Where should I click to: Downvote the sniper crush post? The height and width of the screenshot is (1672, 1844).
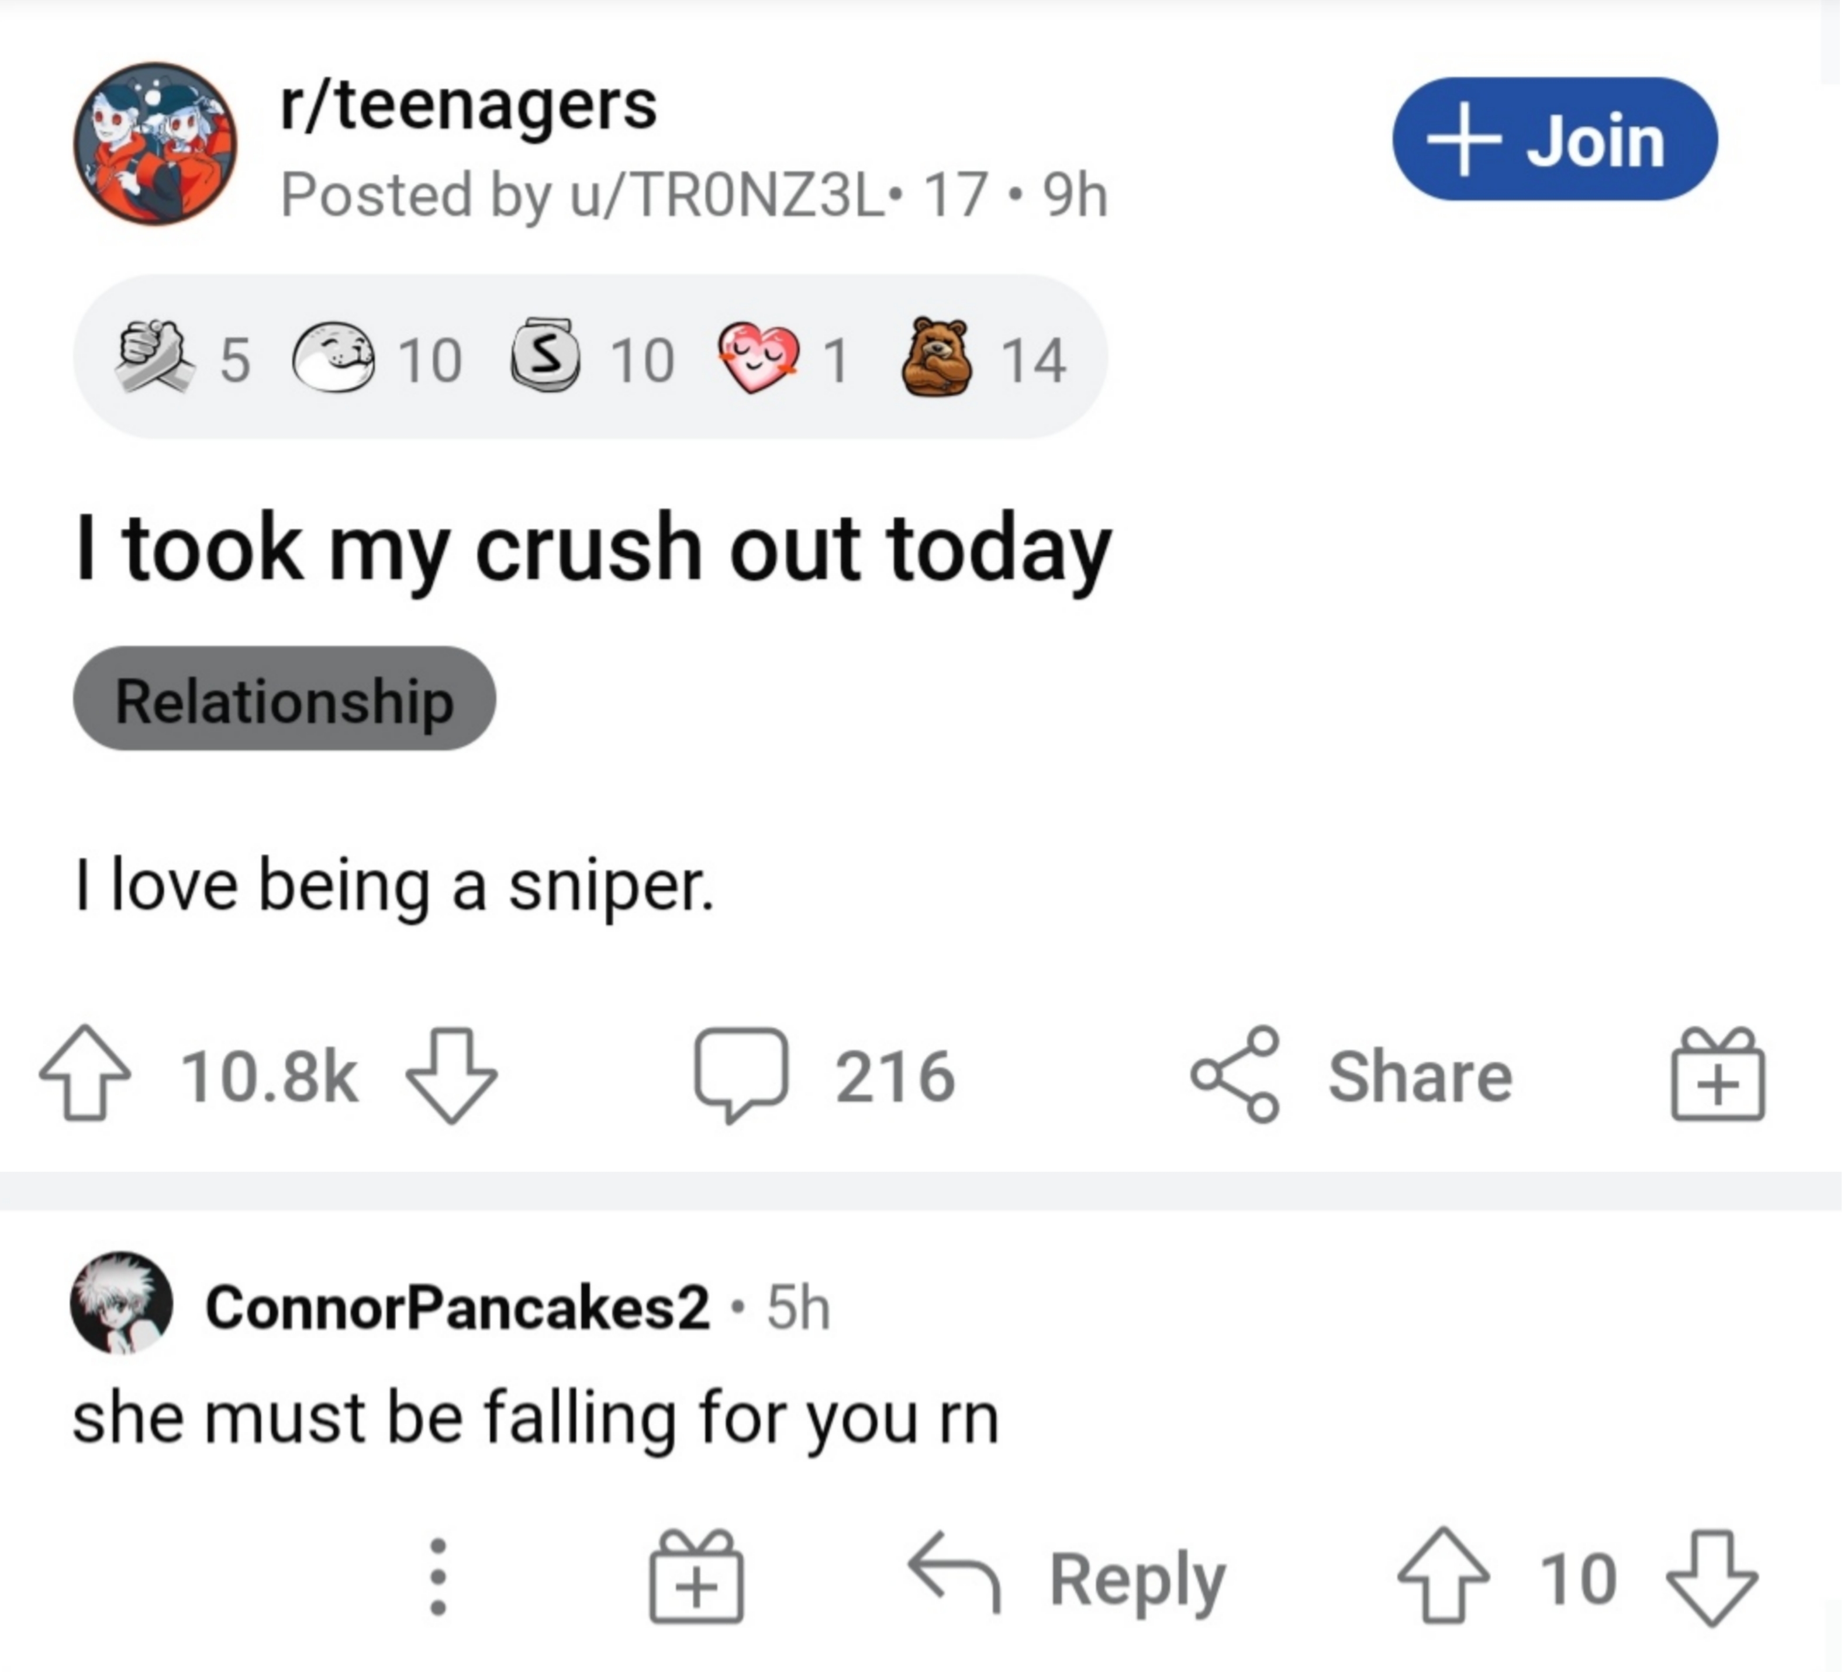tap(451, 1074)
